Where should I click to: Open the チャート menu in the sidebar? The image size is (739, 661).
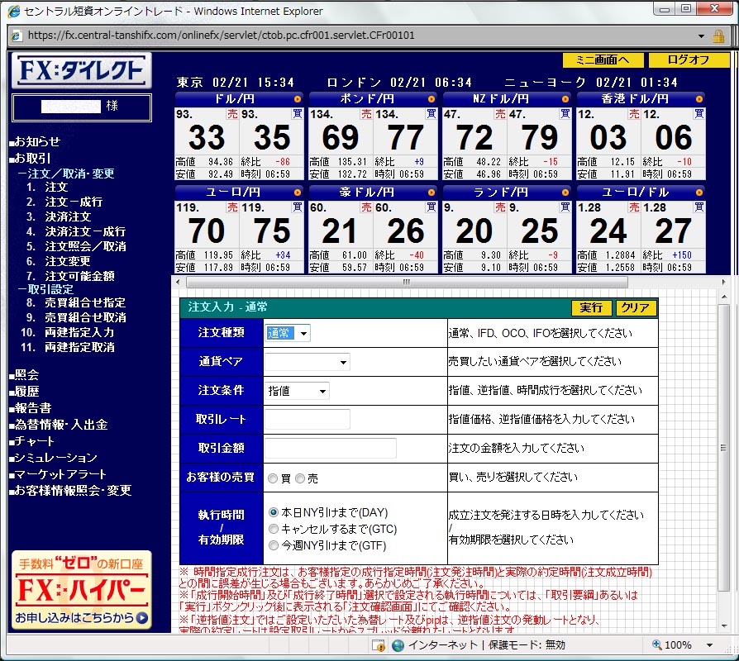[x=35, y=441]
